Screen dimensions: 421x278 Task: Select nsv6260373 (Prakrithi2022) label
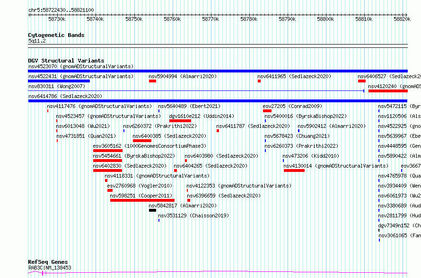pyautogui.click(x=301, y=146)
